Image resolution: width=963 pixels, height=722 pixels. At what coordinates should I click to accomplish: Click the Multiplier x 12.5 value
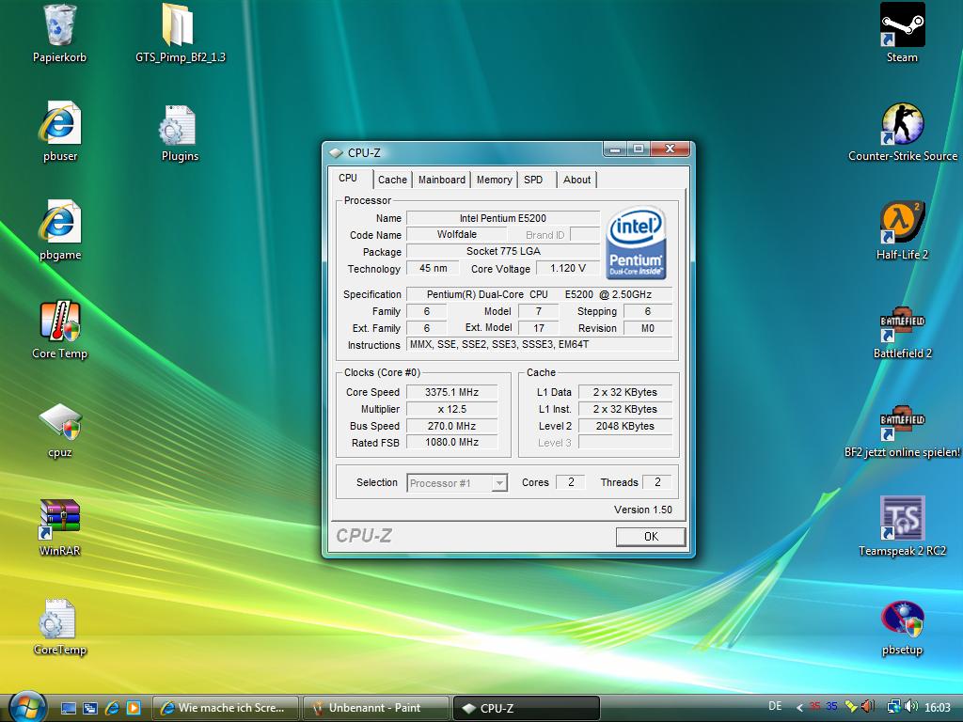pos(452,409)
